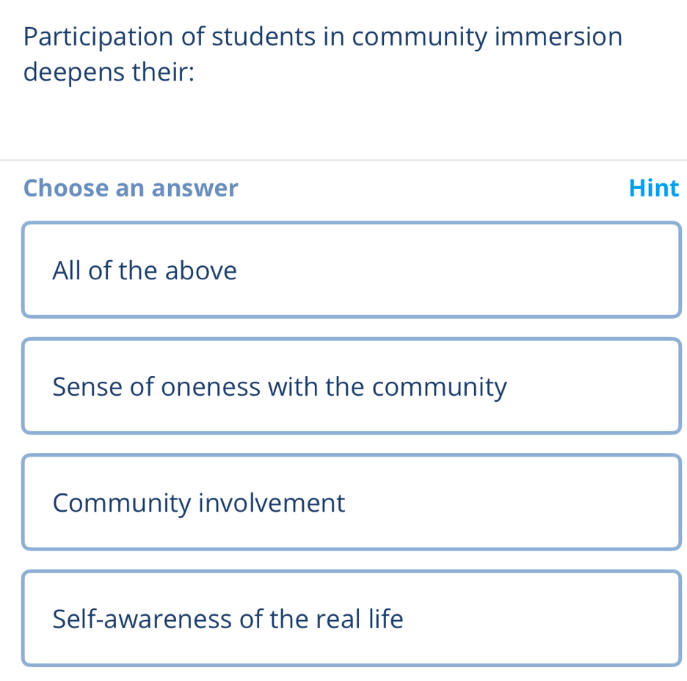Screen dimensions: 687x681
Task: Pick the "Community involvement" option
Action: tap(351, 502)
